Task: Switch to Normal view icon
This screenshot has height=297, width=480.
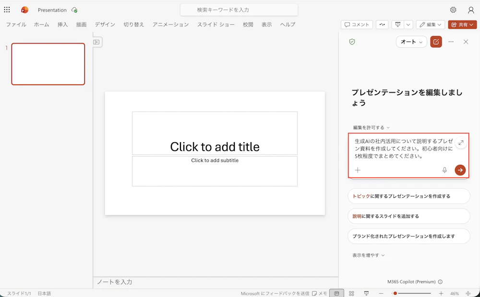Action: [x=336, y=293]
